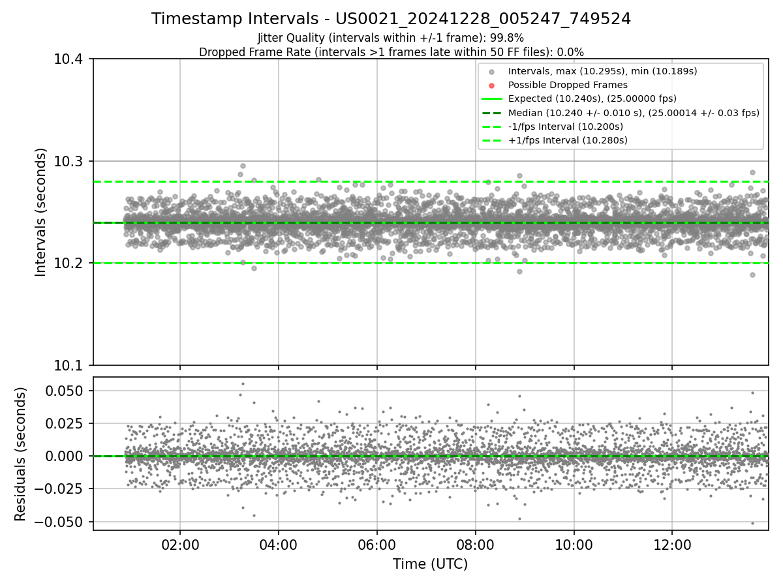
Task: Click the legend entry '+1/fps Interval (10.280s)'
Action: tap(568, 140)
